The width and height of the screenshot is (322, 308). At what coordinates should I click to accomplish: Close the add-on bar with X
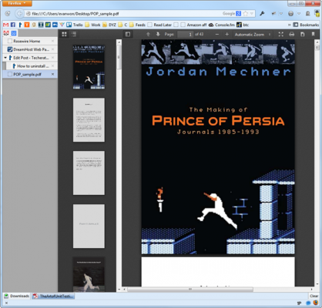pos(6,303)
